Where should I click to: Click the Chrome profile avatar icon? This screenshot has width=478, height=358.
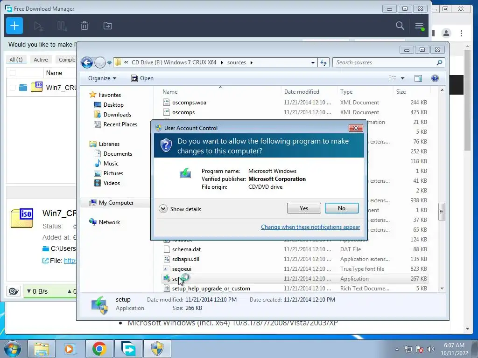pyautogui.click(x=446, y=33)
